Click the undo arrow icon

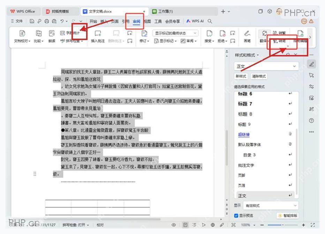62,21
